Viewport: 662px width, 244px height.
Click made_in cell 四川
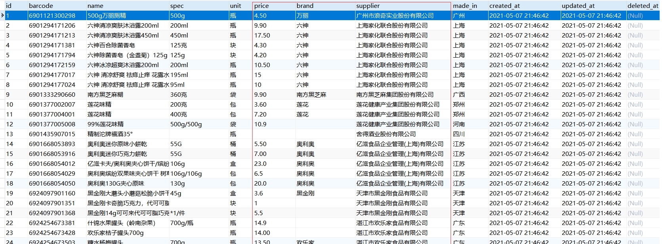tap(470, 134)
